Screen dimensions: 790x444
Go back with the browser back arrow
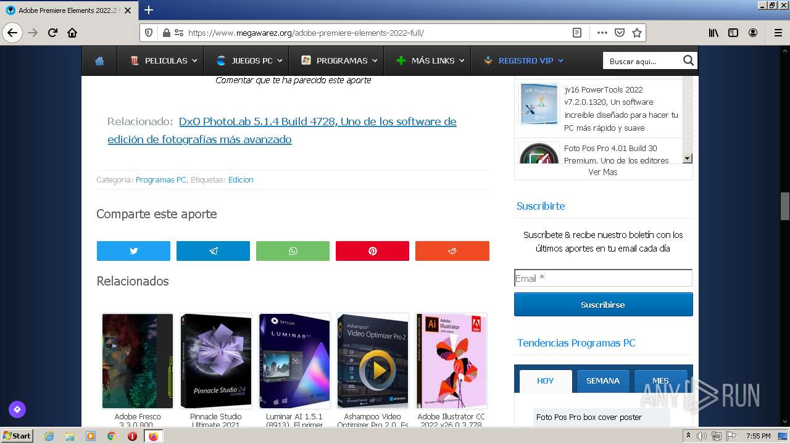(12, 33)
